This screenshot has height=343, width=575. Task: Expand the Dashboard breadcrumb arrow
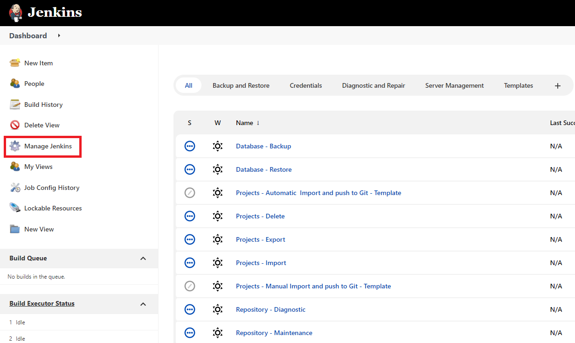pos(59,35)
